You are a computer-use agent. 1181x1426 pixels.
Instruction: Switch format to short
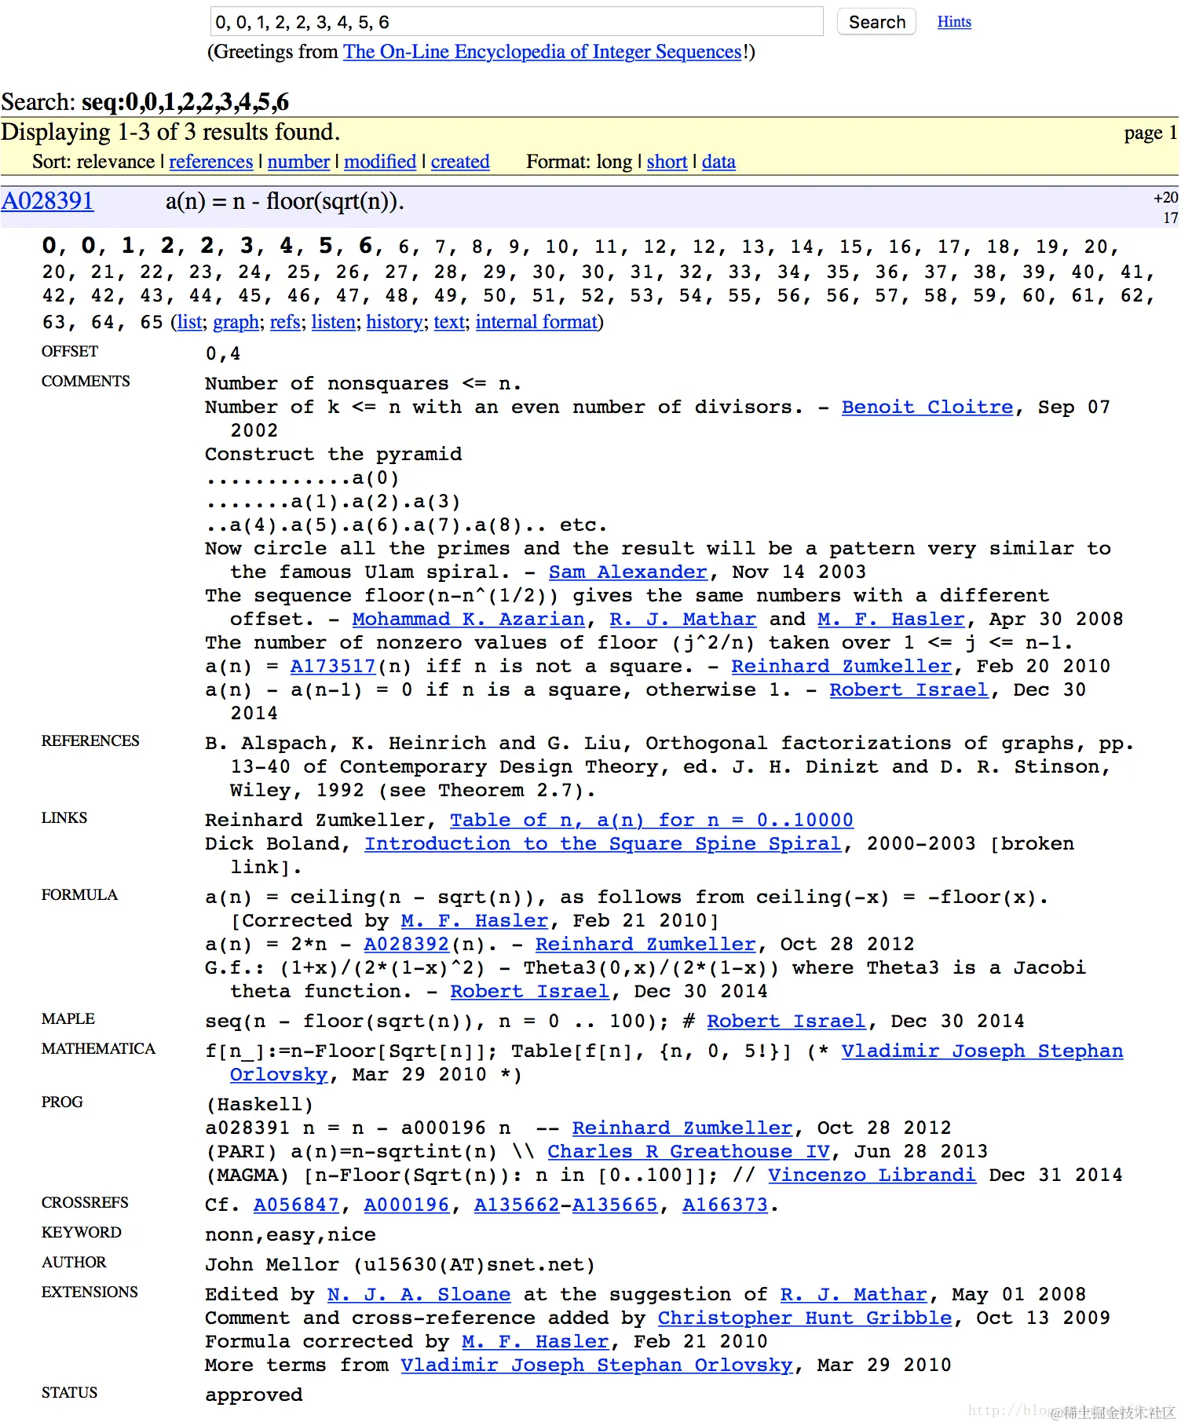[667, 162]
